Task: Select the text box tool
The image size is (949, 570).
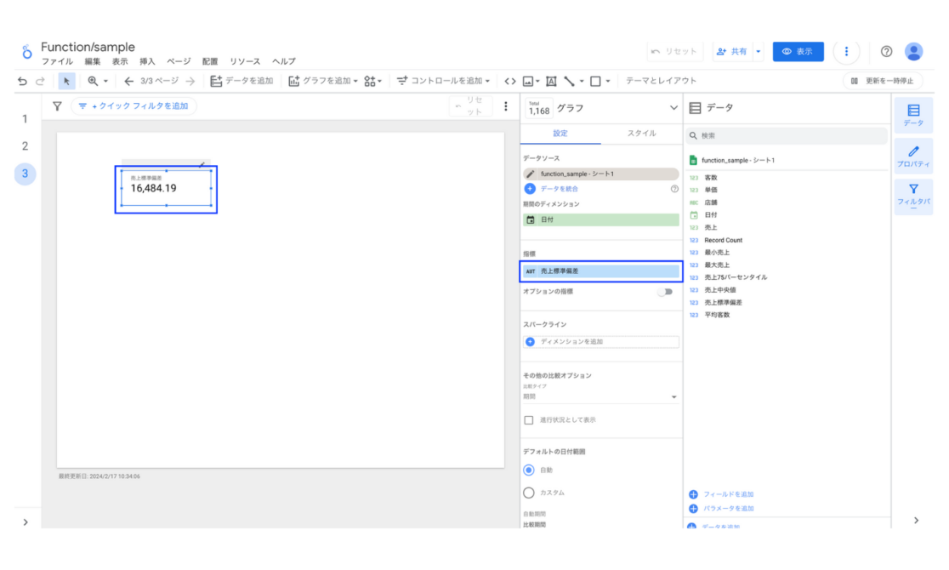Action: tap(549, 81)
